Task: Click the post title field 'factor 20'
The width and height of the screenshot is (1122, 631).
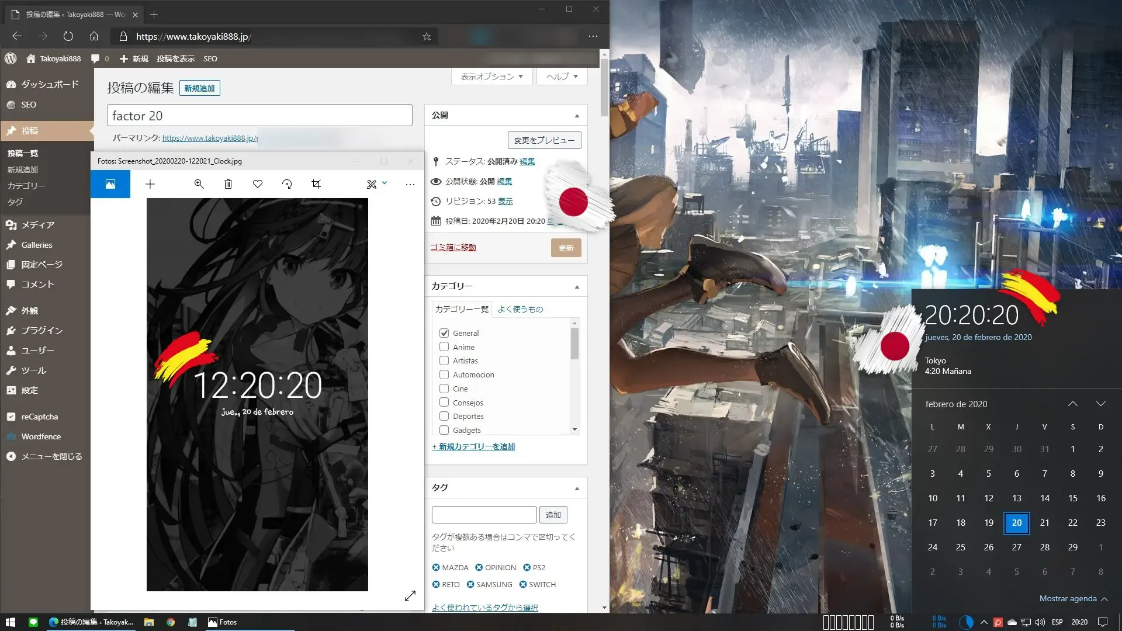Action: click(x=259, y=115)
